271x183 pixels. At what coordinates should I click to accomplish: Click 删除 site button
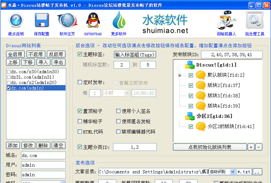pyautogui.click(x=43, y=145)
